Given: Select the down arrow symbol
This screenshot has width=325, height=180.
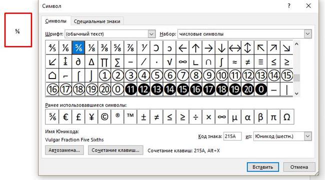Looking at the screenshot, I should click(222, 48).
